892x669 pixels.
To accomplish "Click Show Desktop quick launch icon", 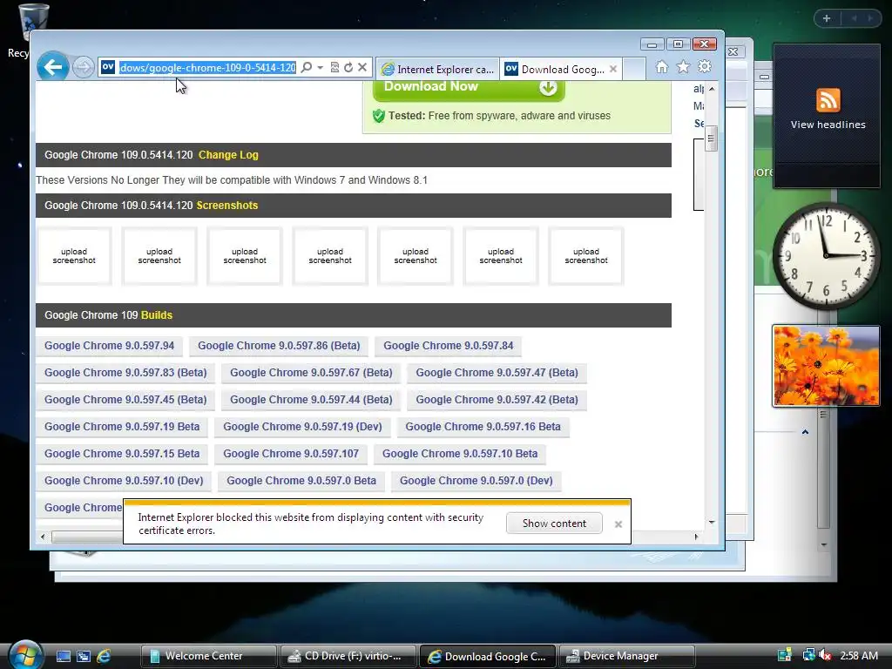I will pyautogui.click(x=64, y=657).
